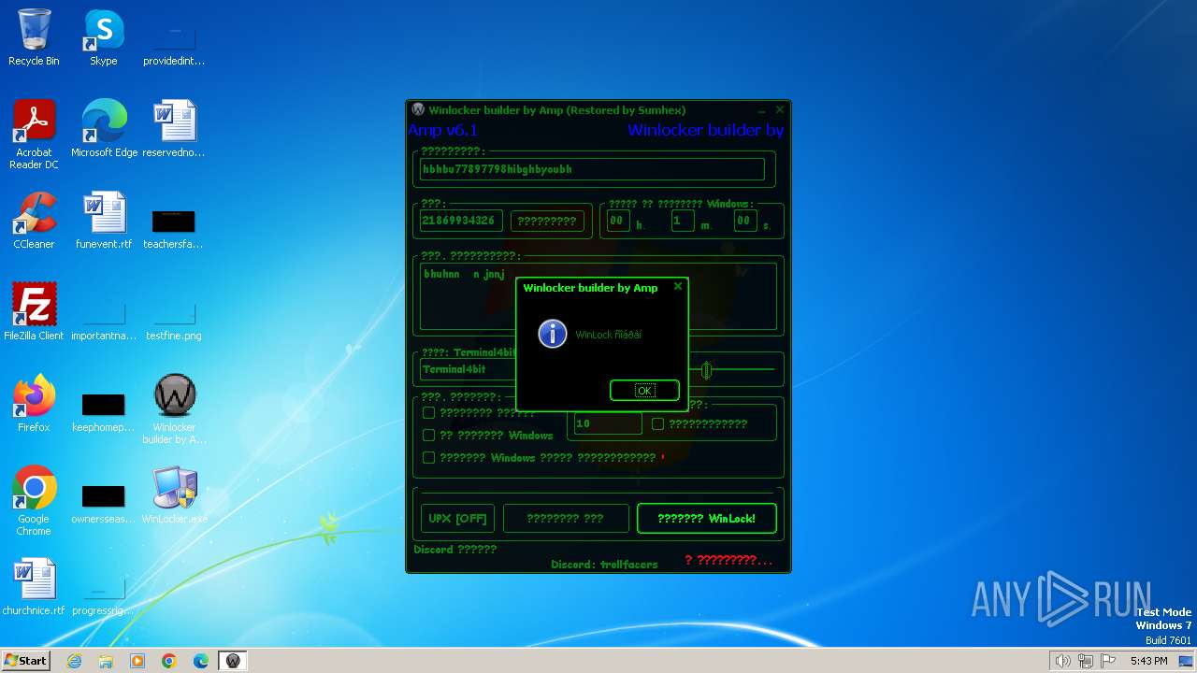This screenshot has height=673, width=1197.
Task: Select the Winlocker builder taskbar button
Action: pyautogui.click(x=233, y=661)
